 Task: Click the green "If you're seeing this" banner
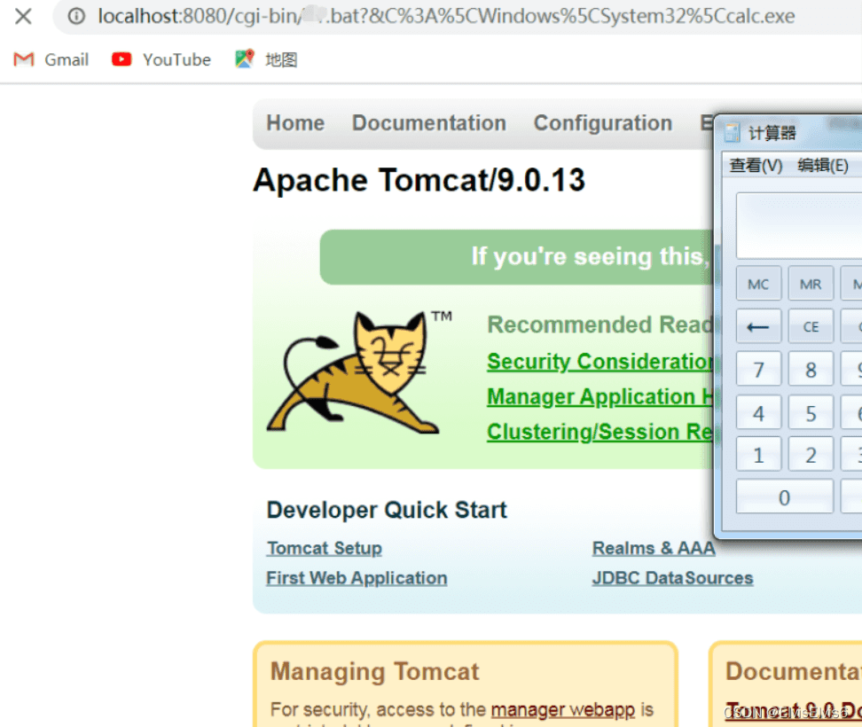tap(516, 256)
